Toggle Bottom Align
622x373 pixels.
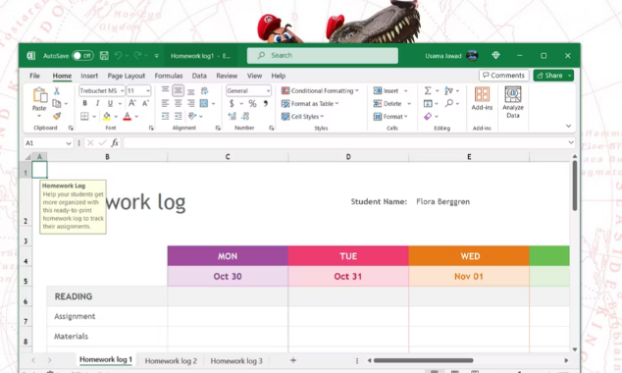pos(190,91)
